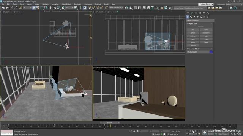Open the Graph Editors menu
The height and width of the screenshot is (136, 243).
tap(66, 4)
